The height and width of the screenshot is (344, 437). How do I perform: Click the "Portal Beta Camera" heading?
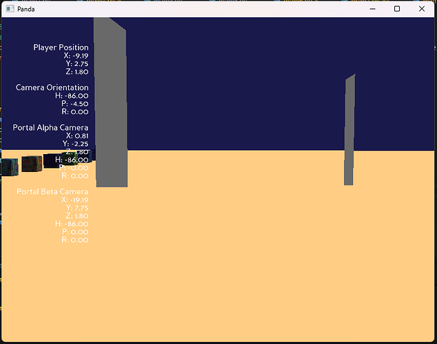coord(52,192)
